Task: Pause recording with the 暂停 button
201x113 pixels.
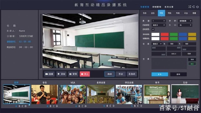Action: [x=73, y=74]
